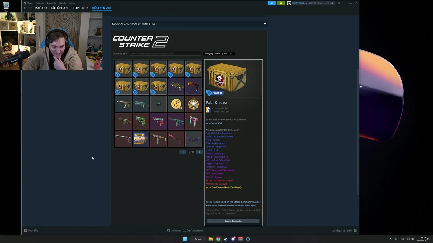Viewport: 433px width, 243px height.
Task: Click the Steam page vertical scrollbar
Action: point(358,132)
